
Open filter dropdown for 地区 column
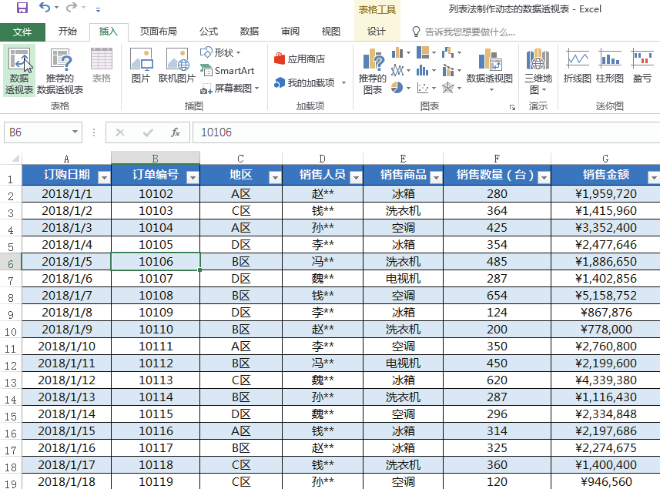coord(275,178)
